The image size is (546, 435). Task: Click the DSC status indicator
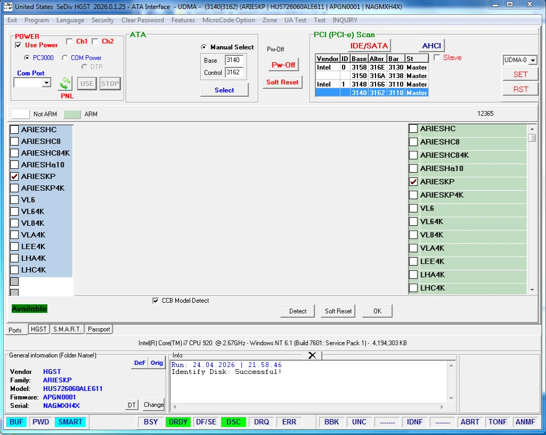[x=233, y=422]
